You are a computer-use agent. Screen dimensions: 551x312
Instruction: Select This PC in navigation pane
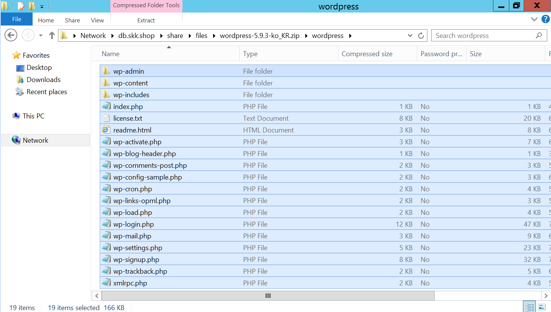tap(33, 116)
